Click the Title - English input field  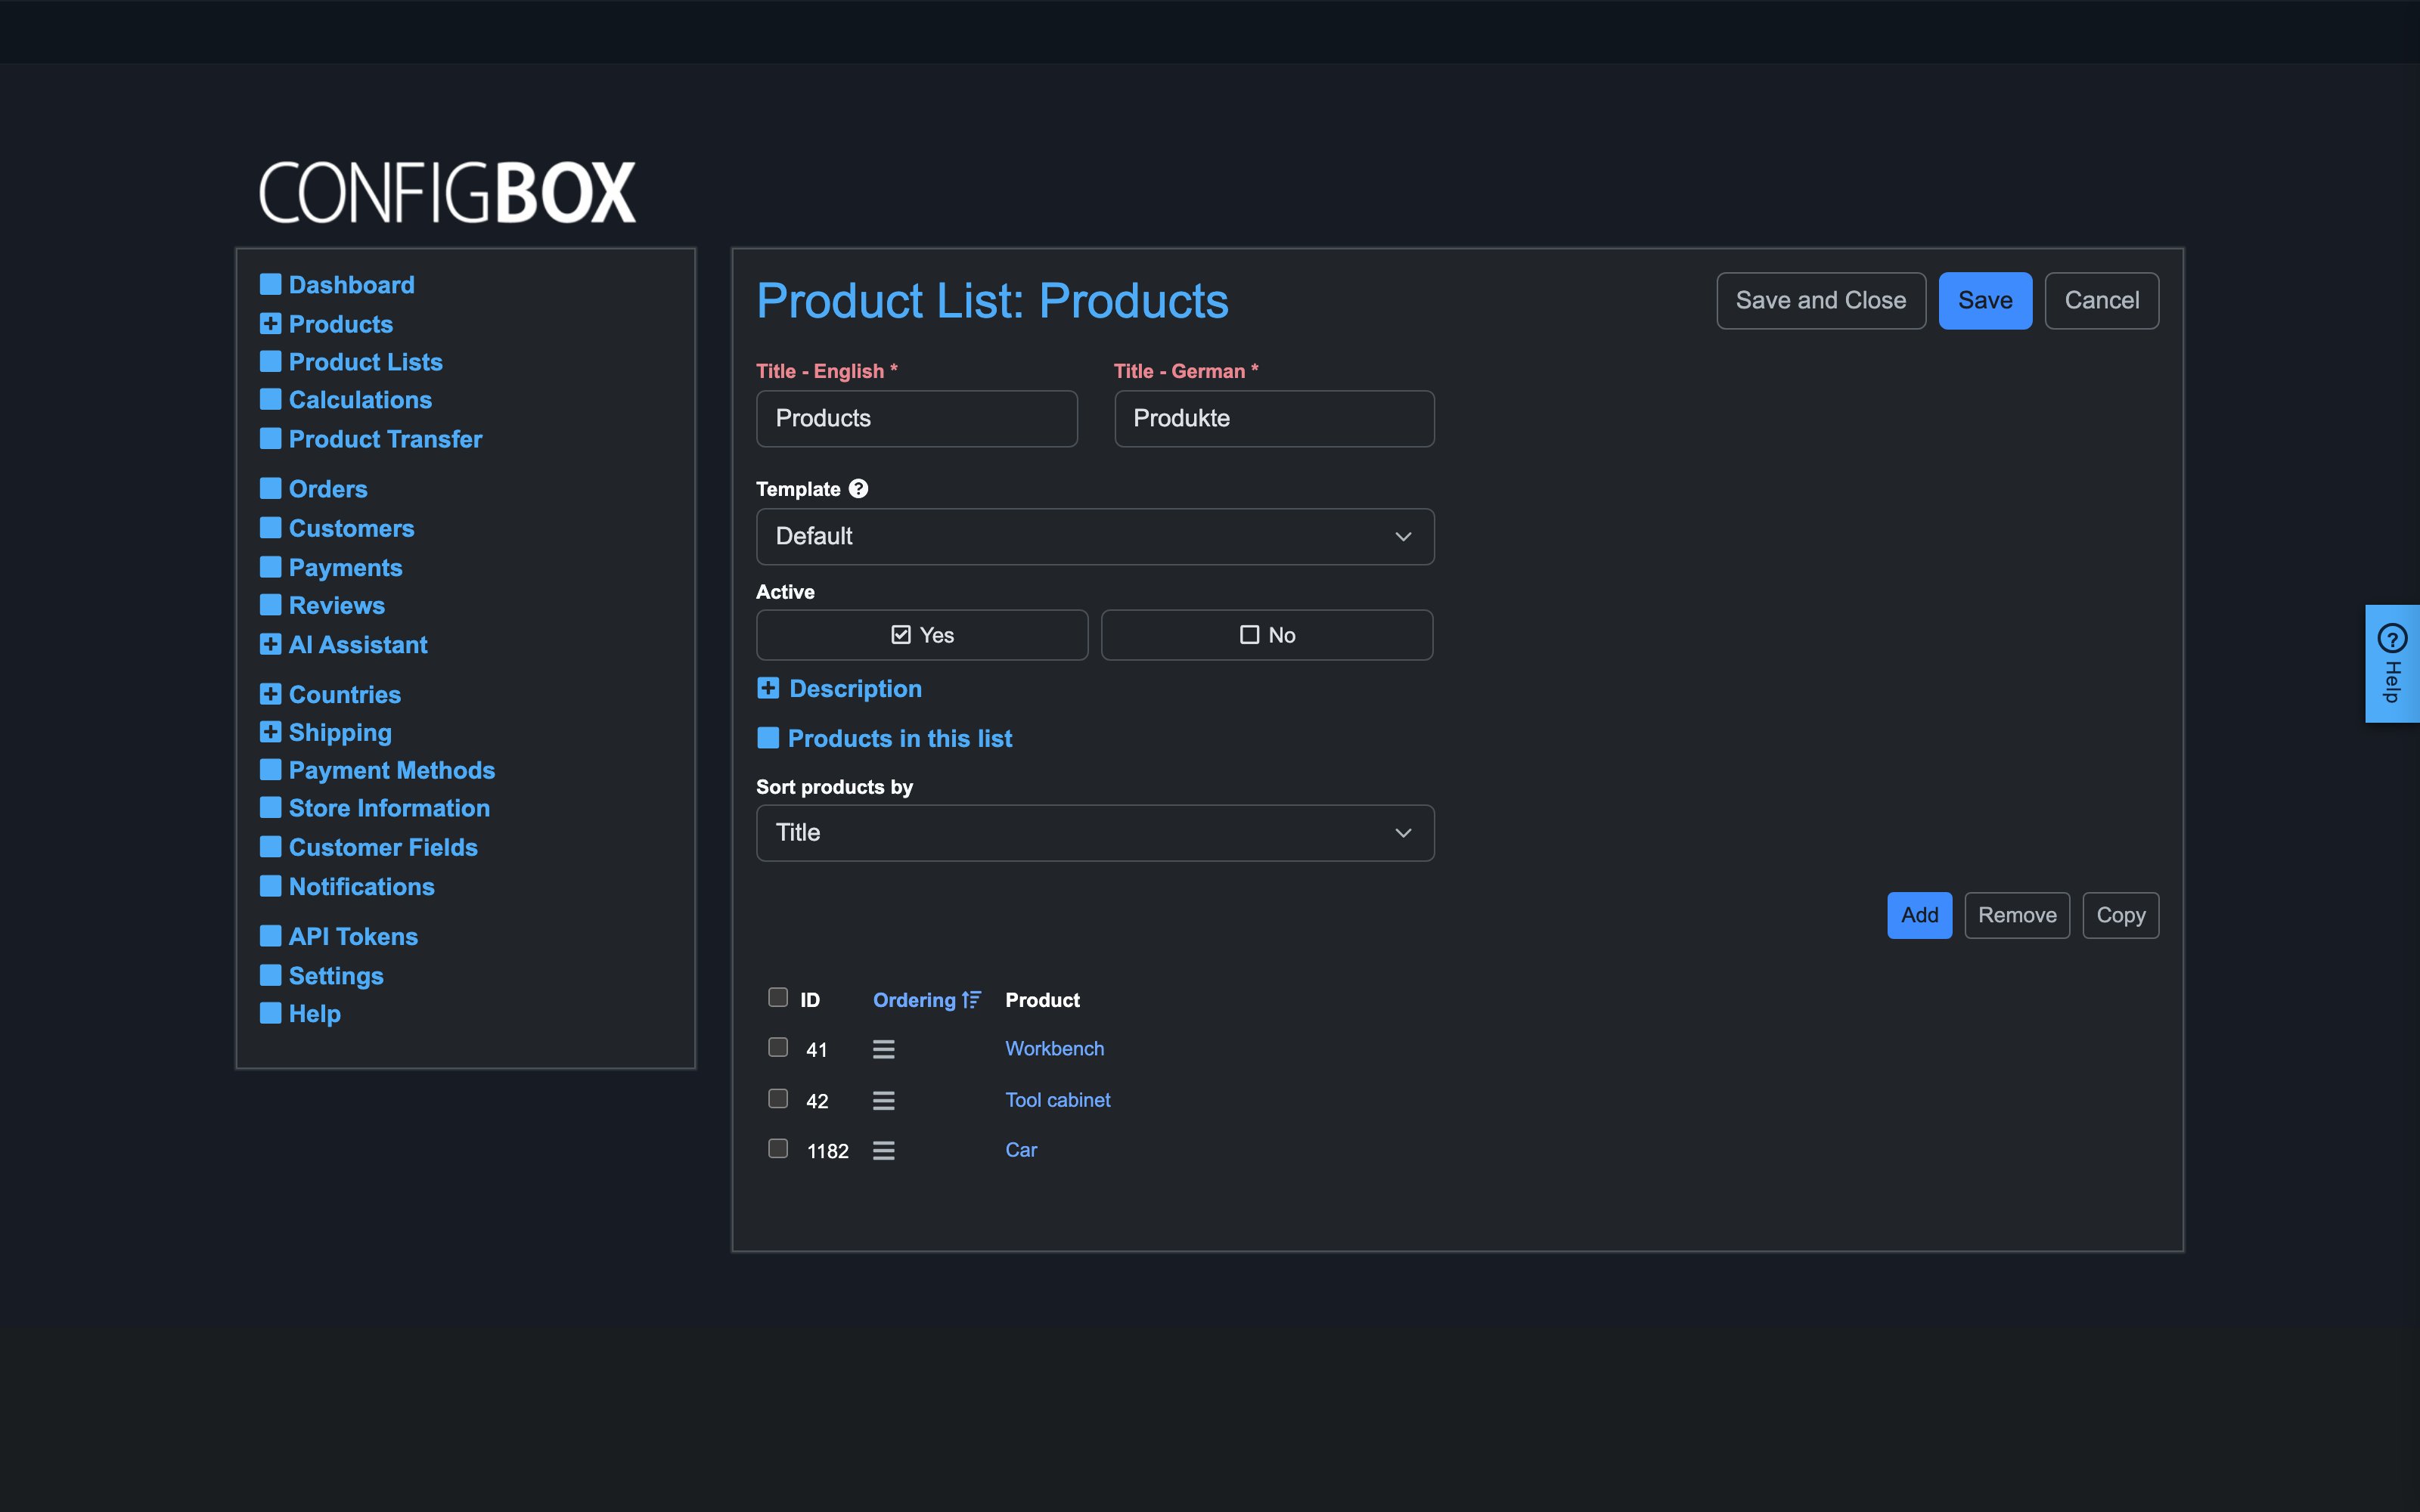click(917, 418)
